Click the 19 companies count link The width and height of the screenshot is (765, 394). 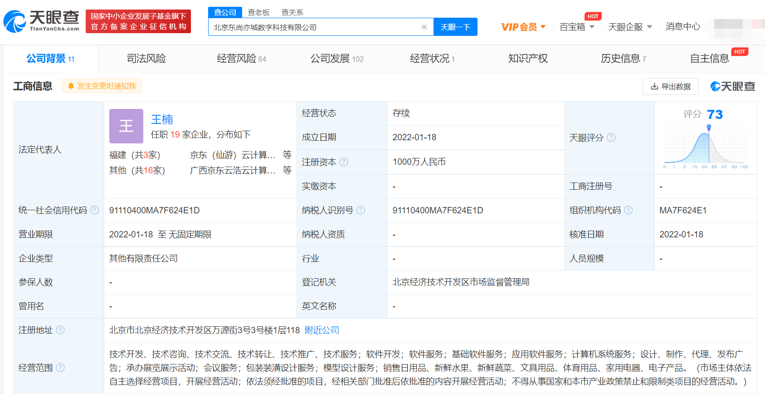(175, 135)
